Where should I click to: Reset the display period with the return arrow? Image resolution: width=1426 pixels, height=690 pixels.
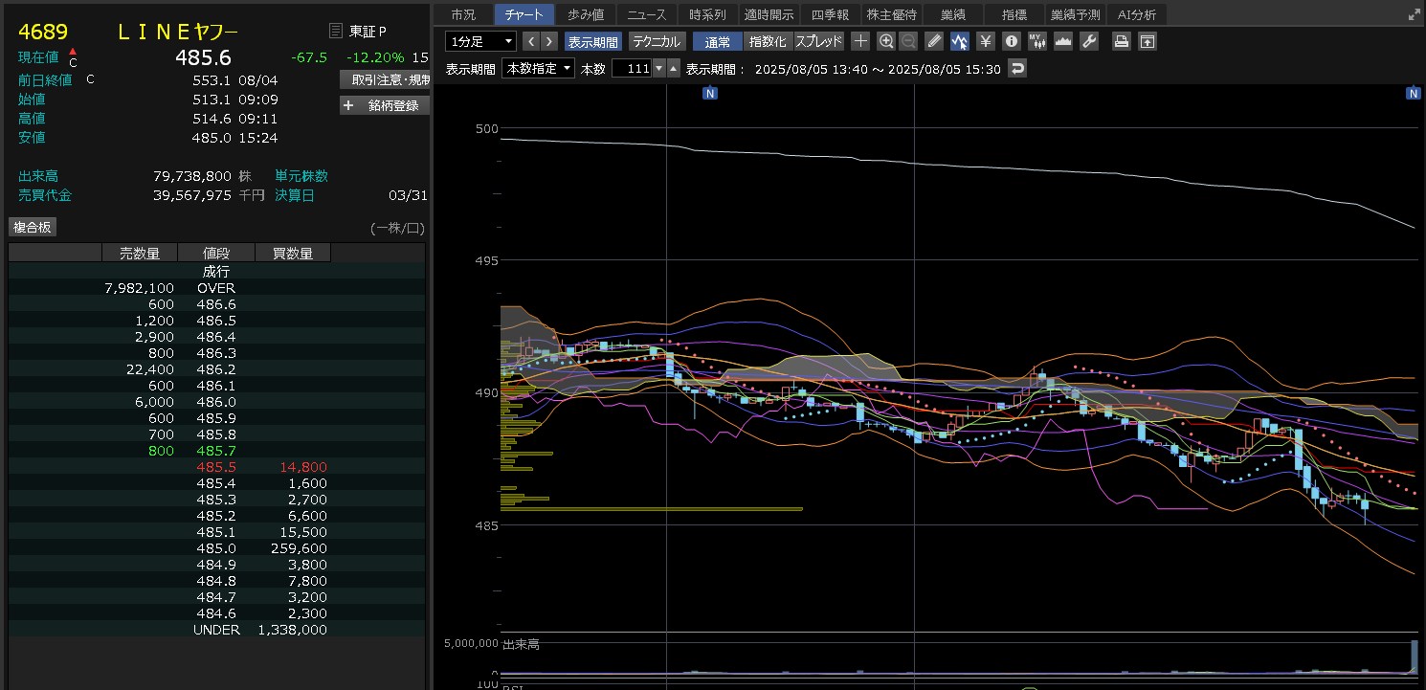(1017, 68)
